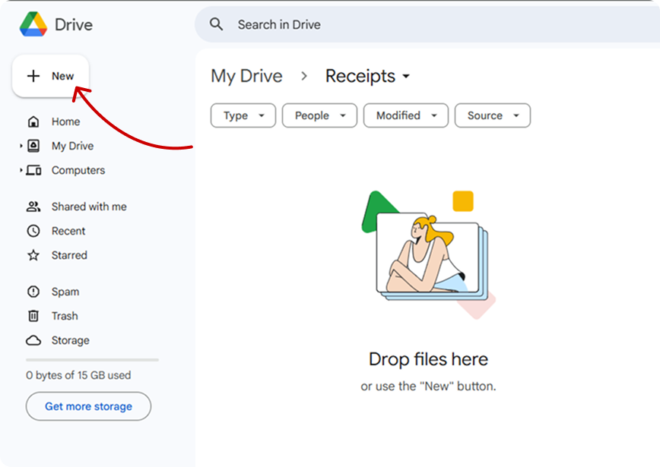Image resolution: width=660 pixels, height=467 pixels.
Task: Click the search magnifier icon
Action: click(217, 24)
